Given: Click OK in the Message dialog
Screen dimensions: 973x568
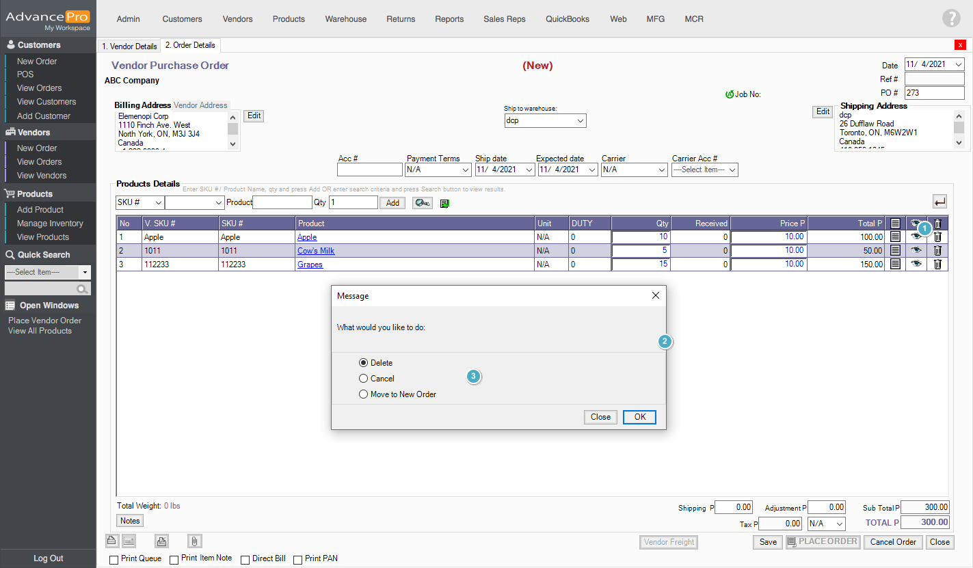Looking at the screenshot, I should tap(639, 417).
